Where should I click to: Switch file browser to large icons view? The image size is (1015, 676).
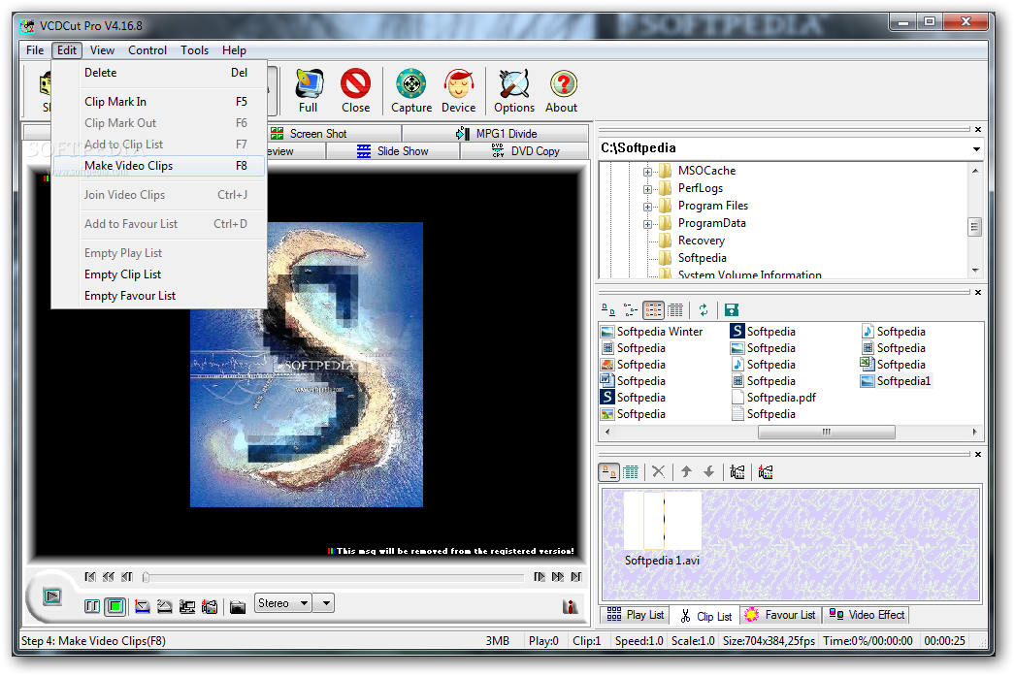click(x=608, y=309)
